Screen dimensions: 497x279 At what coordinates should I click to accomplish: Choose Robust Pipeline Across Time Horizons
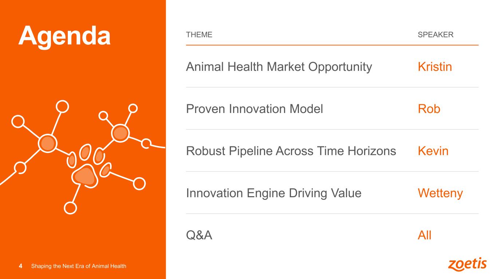(291, 151)
